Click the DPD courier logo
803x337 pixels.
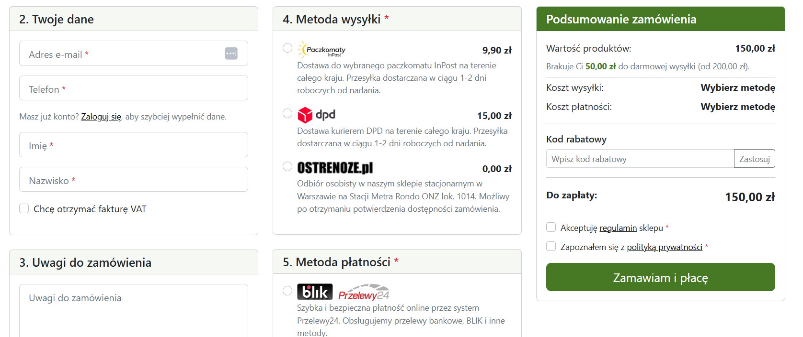pos(316,115)
